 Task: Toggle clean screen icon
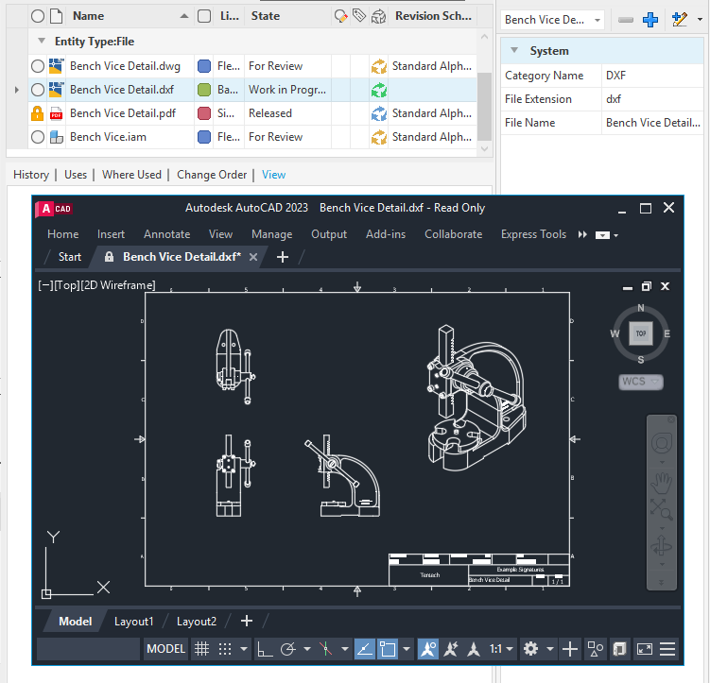pos(644,649)
